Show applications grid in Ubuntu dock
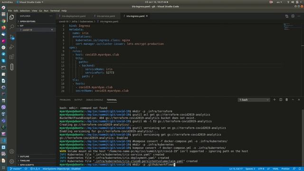The width and height of the screenshot is (304, 171). click(3, 168)
